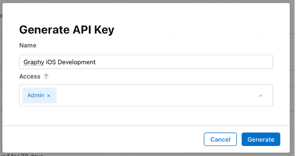Click the Generate API Key heading

click(67, 30)
